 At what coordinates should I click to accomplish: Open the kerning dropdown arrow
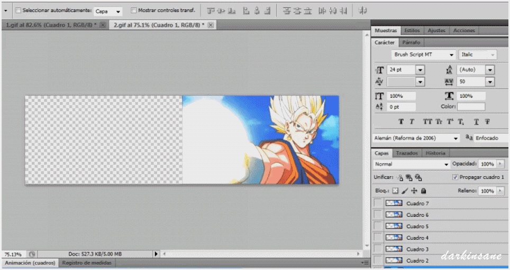[420, 82]
